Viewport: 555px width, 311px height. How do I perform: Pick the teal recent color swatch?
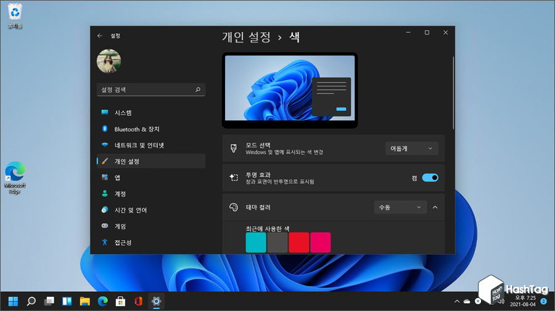pos(256,243)
